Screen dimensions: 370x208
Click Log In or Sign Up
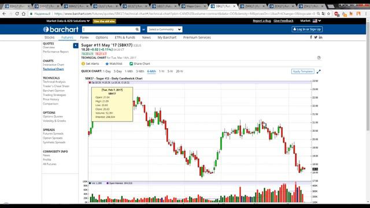click(x=307, y=29)
